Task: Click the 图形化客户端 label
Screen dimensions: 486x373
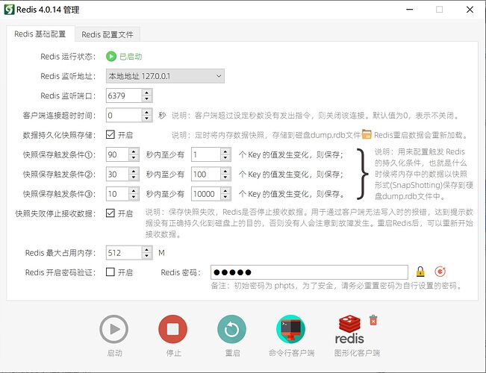Action: (357, 353)
